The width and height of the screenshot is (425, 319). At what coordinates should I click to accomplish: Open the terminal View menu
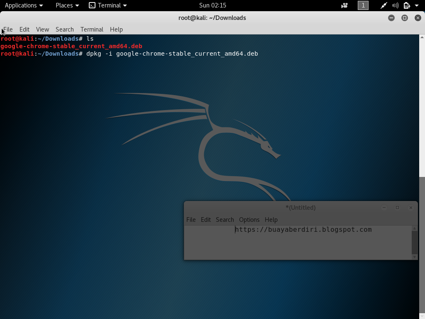coord(43,29)
